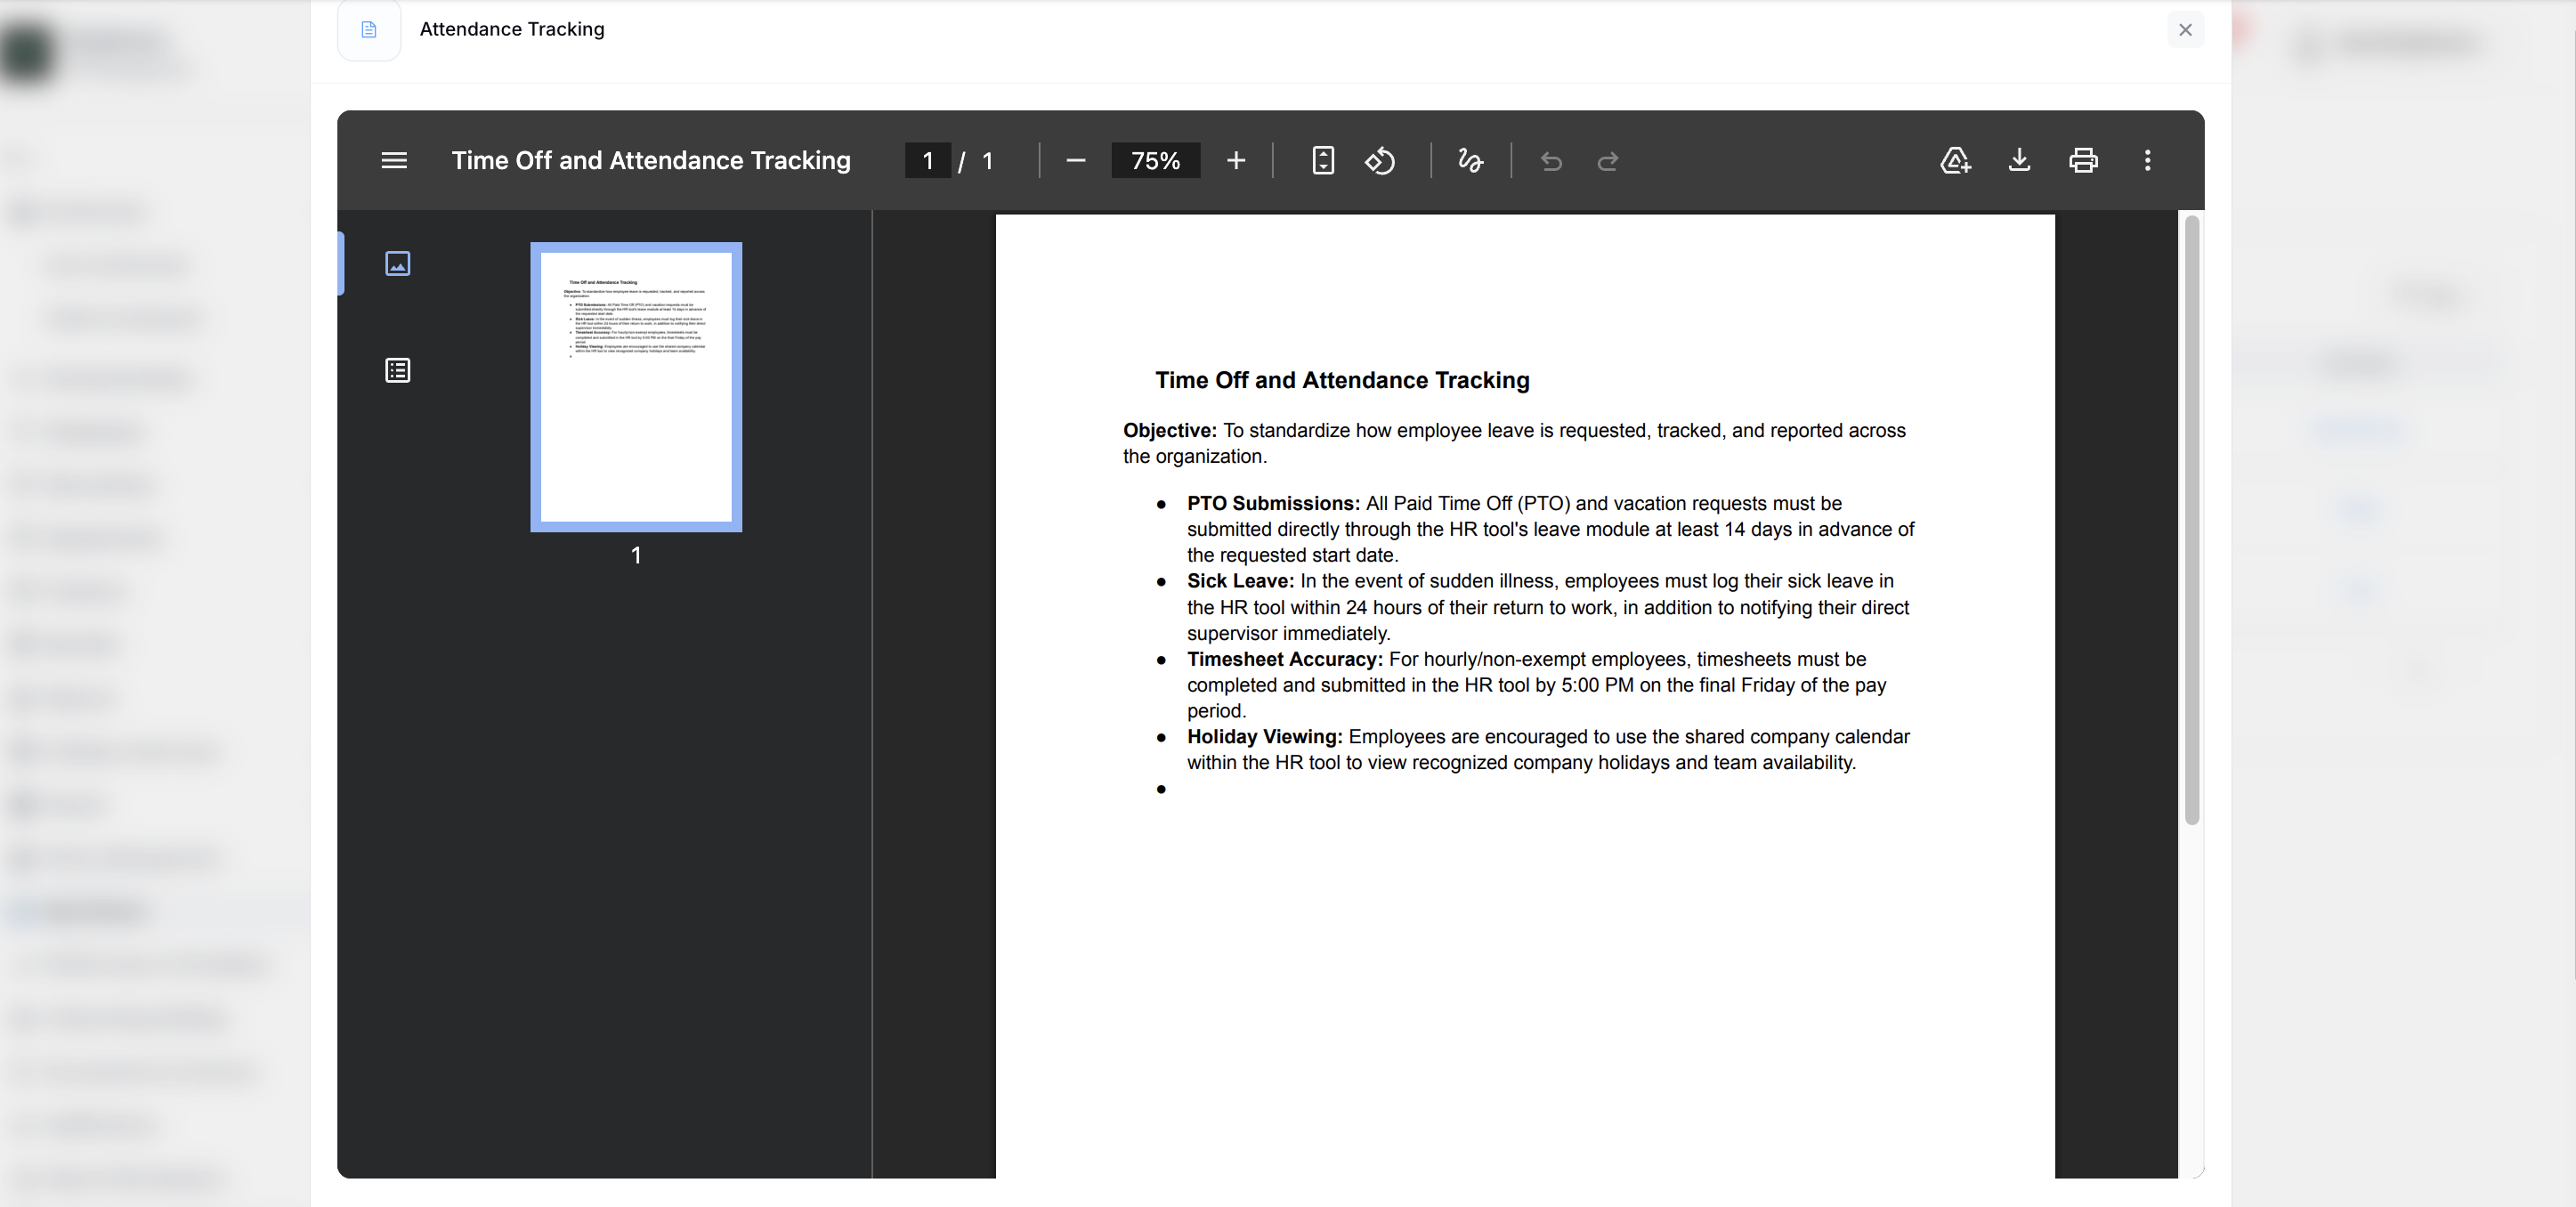Image resolution: width=2576 pixels, height=1207 pixels.
Task: Click the undo arrow icon
Action: coord(1551,161)
